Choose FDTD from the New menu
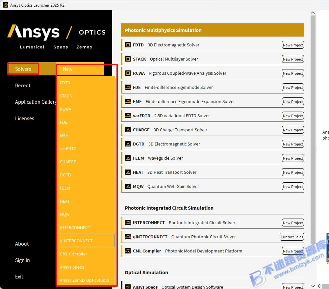This screenshot has height=289, width=329. coord(86,83)
